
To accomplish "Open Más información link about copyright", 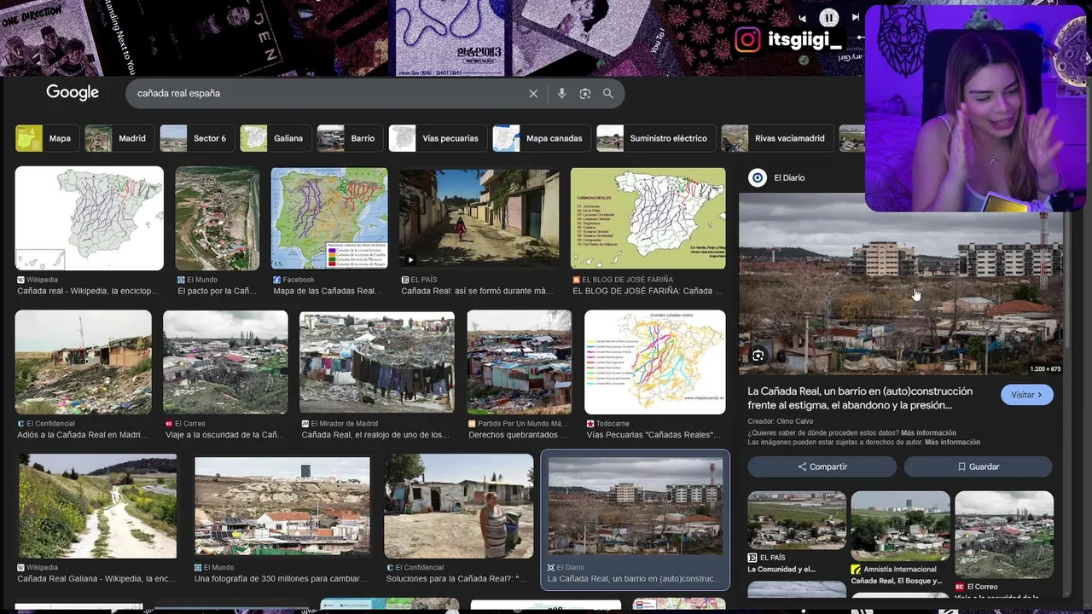I will (952, 443).
